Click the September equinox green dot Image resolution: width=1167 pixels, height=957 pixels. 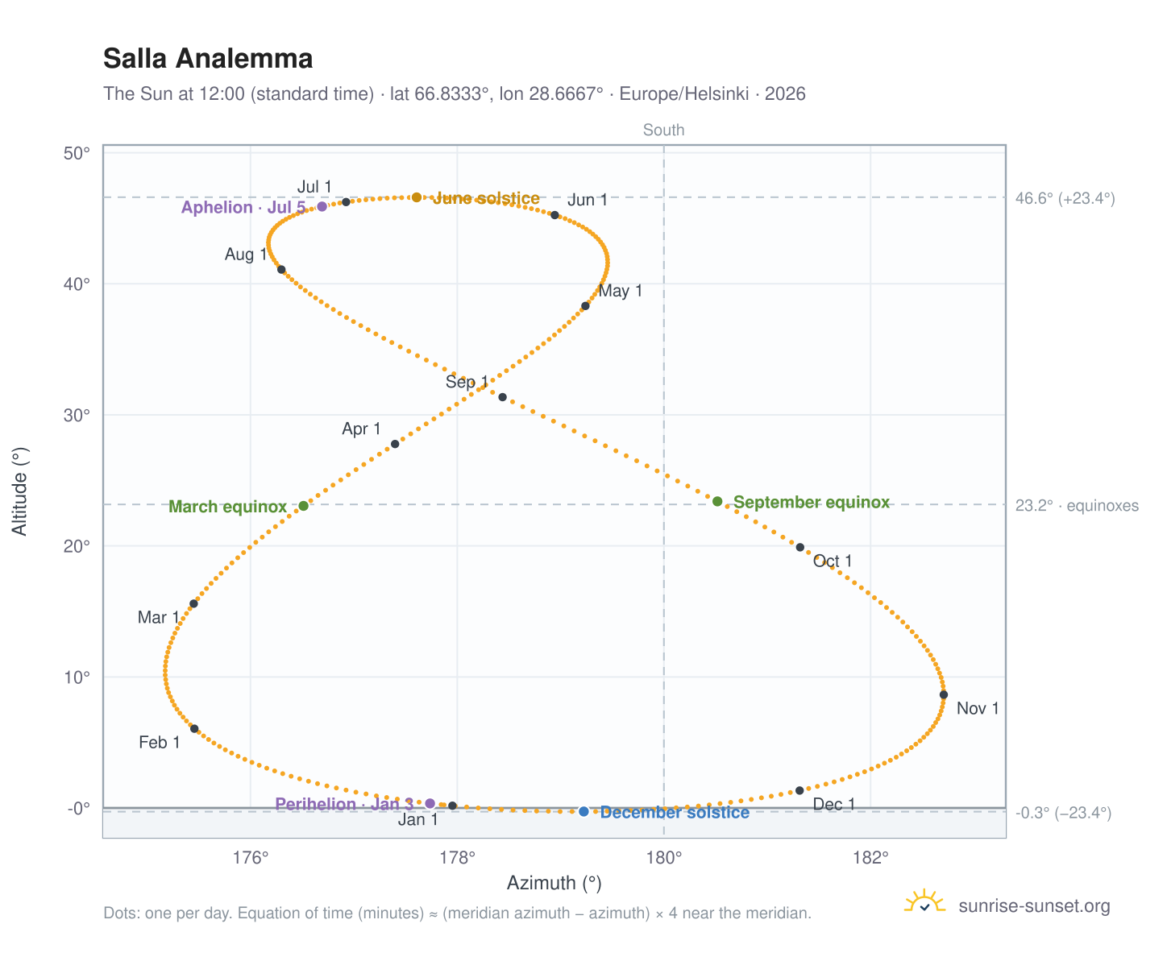tap(717, 501)
